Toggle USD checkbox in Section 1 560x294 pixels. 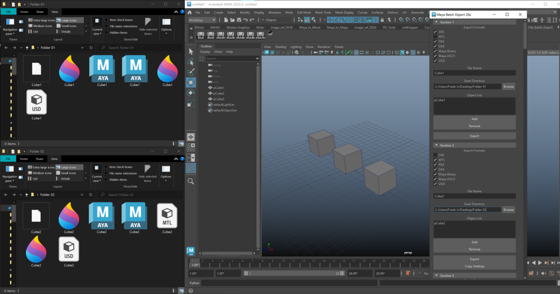435,61
